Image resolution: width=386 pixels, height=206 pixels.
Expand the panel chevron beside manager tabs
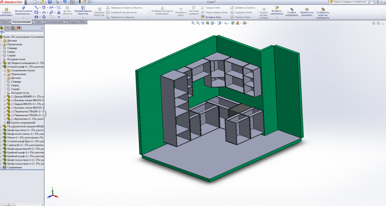coord(42,28)
